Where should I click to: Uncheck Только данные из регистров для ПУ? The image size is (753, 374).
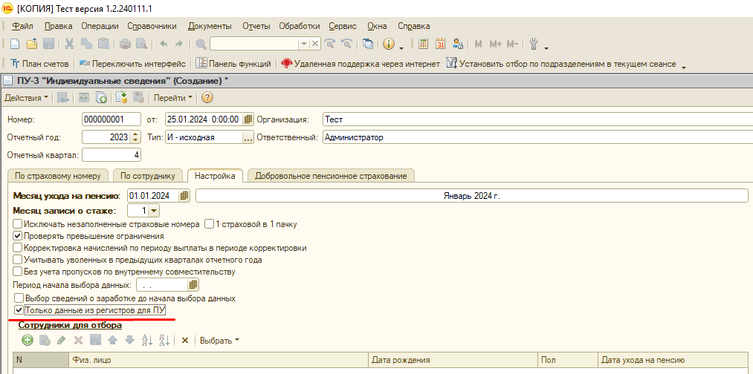click(x=19, y=310)
